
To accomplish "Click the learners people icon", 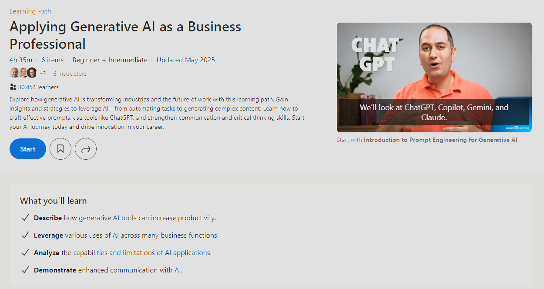I will coord(13,87).
